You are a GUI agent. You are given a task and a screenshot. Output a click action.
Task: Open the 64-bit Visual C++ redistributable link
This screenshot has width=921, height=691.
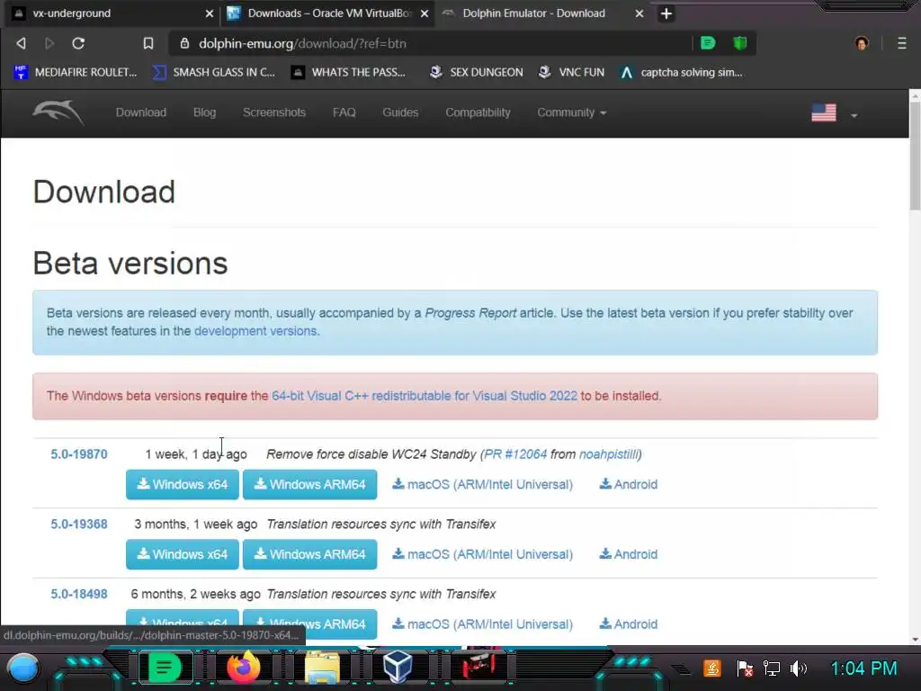[x=425, y=396]
